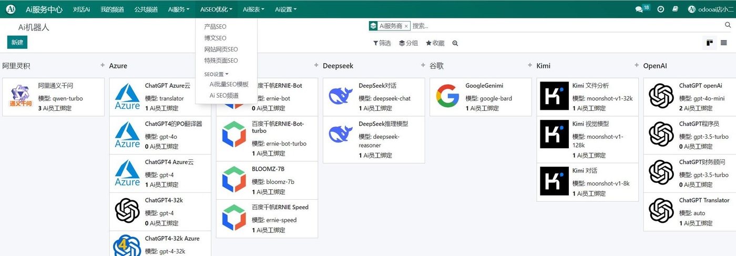This screenshot has height=256, width=736.
Task: Open the ChatGPT4-32k Azure card title
Action: click(x=172, y=239)
